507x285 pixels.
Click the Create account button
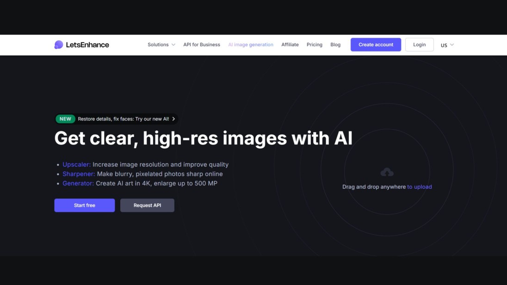point(376,44)
